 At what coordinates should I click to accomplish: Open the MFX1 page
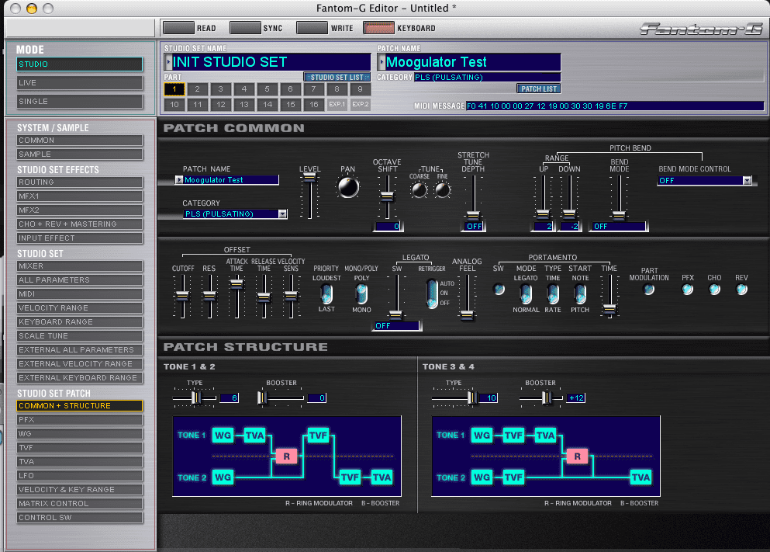coord(80,196)
